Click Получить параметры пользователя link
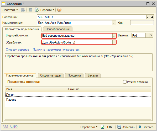Screen dimensions: 157x131 pos(56,50)
